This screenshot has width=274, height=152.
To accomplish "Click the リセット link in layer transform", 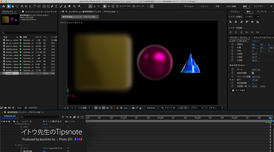I will click(256, 41).
